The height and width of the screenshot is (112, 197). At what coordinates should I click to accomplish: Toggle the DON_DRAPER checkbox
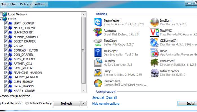[6, 55]
